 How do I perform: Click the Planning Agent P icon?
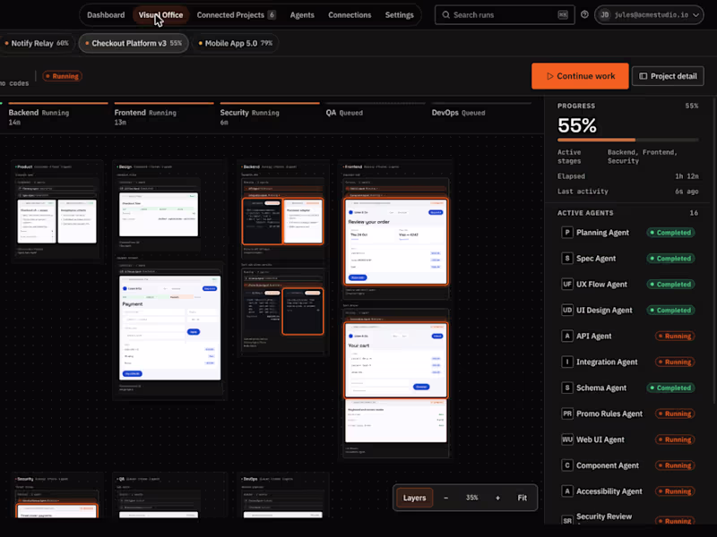coord(567,233)
